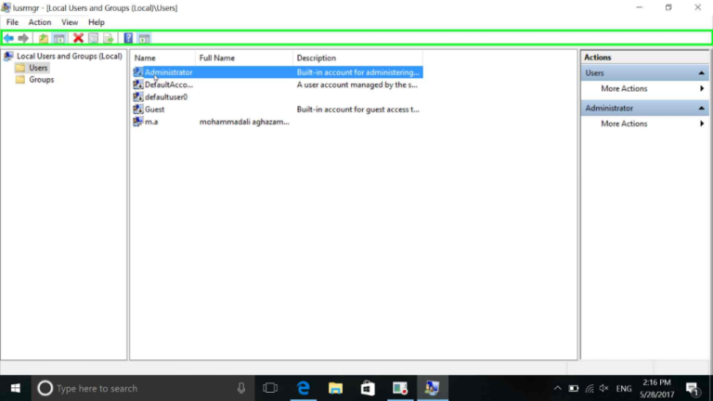Switch to green recorder app on taskbar
The width and height of the screenshot is (713, 401).
pos(400,388)
